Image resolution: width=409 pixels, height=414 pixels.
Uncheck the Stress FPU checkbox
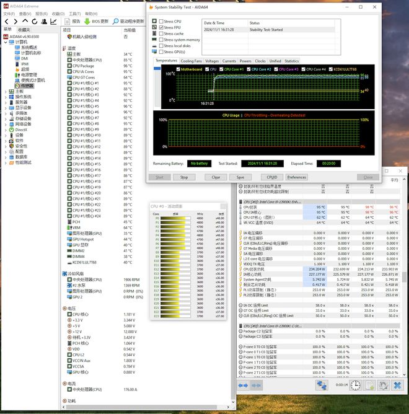(161, 27)
